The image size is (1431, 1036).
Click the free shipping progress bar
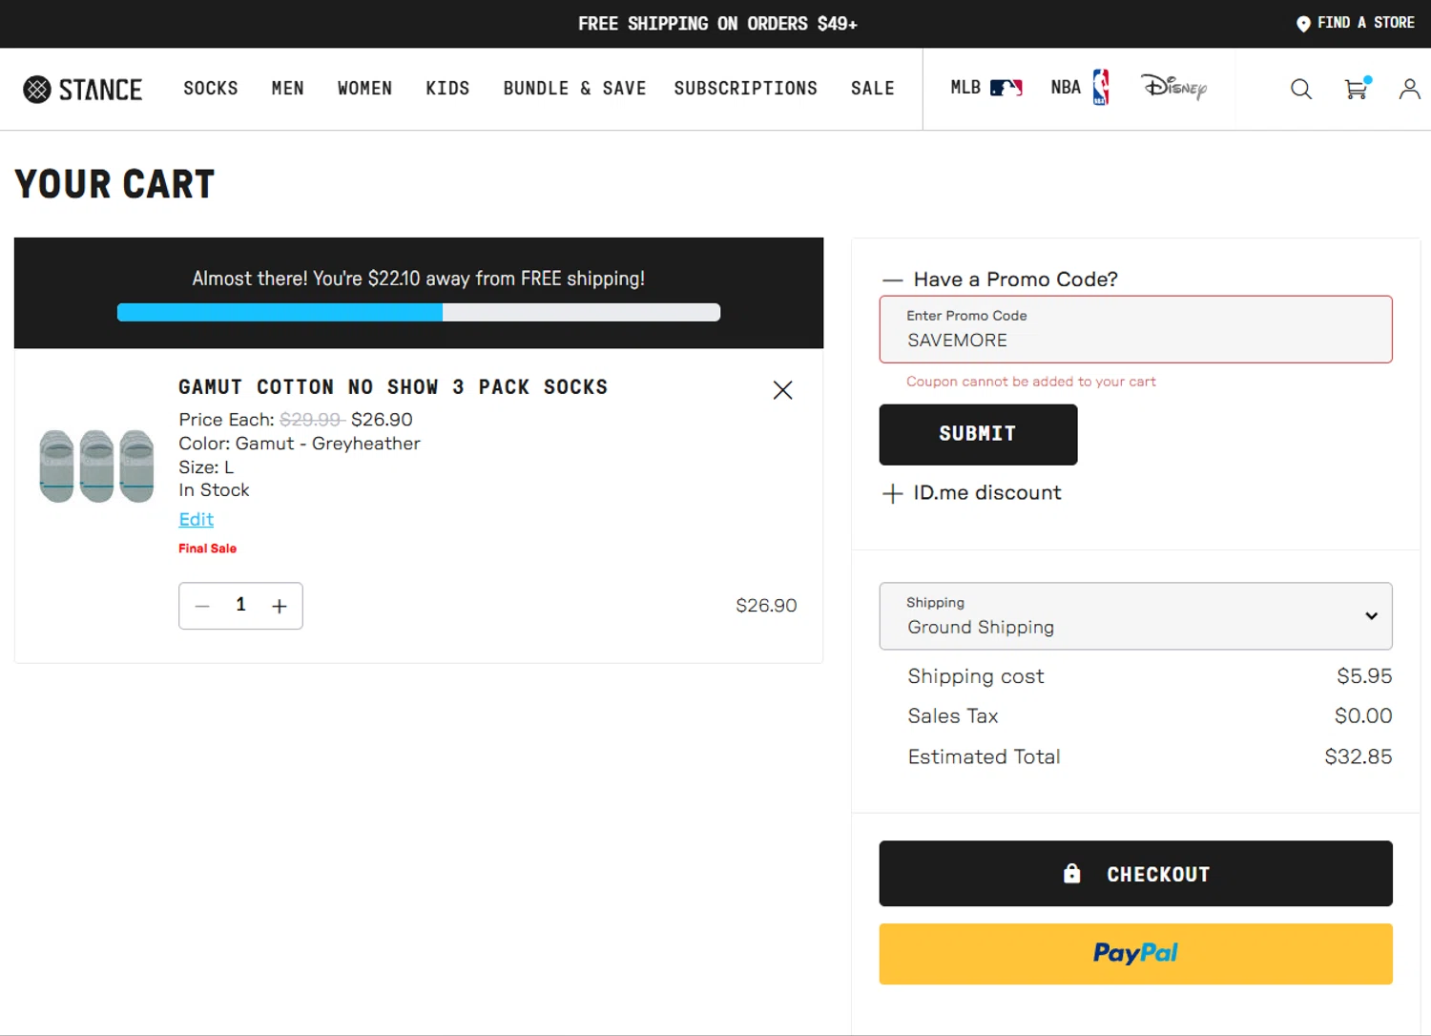419,313
